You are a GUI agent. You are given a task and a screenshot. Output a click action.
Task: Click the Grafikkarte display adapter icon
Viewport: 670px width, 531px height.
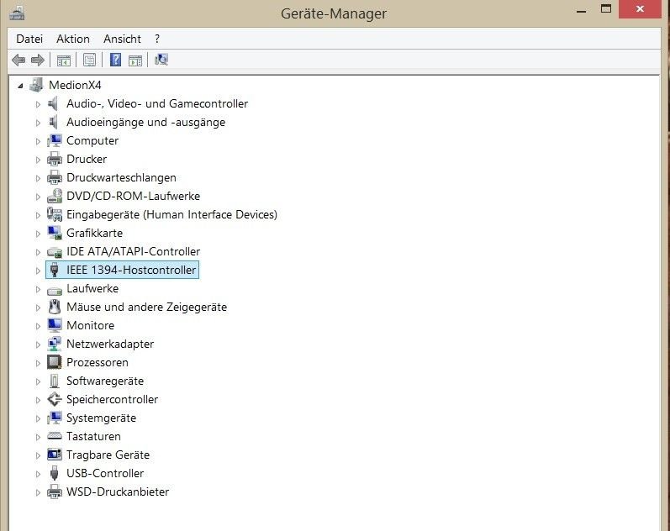point(55,233)
